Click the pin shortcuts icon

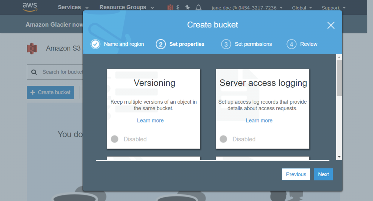point(188,7)
